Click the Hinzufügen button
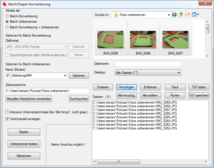This screenshot has height=168, width=214. pyautogui.click(x=127, y=87)
